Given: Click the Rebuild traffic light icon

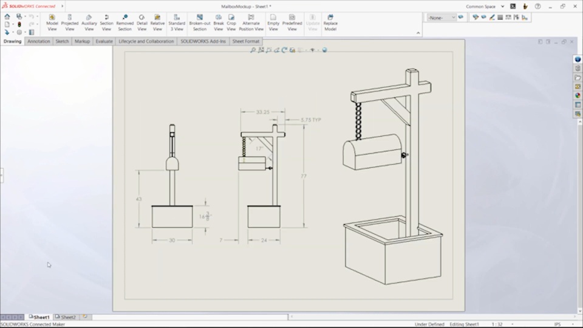Looking at the screenshot, I should [19, 24].
